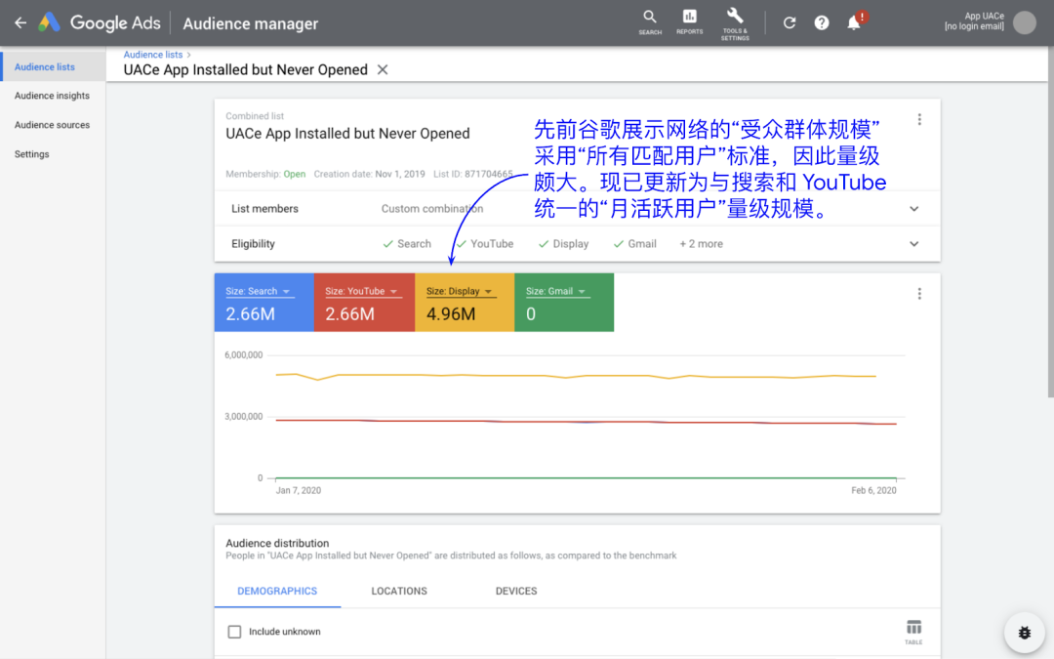The height and width of the screenshot is (659, 1054).
Task: Expand the Eligibility row
Action: [913, 244]
